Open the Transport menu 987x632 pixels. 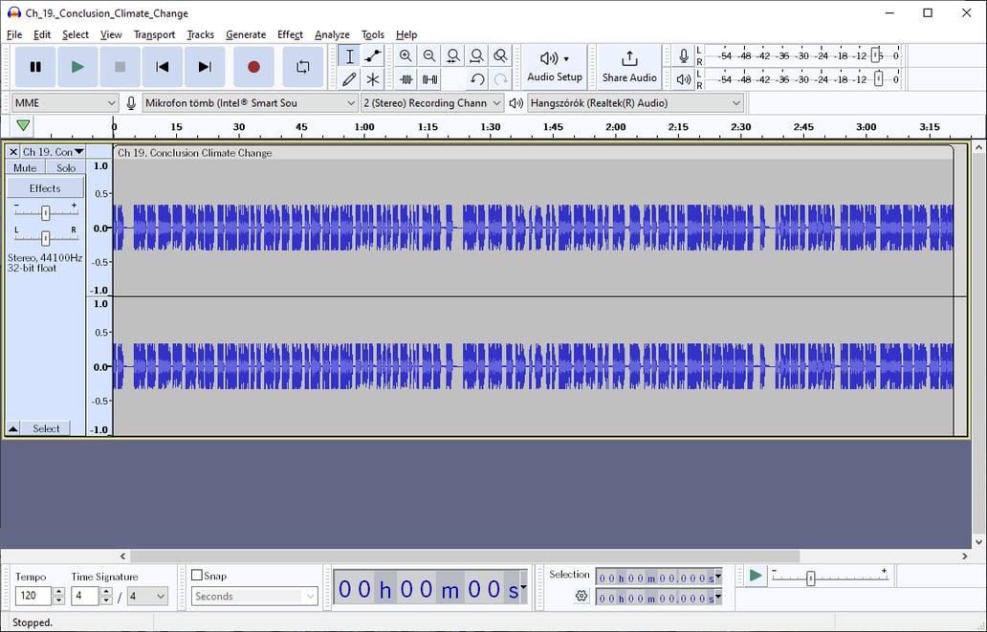tap(154, 34)
